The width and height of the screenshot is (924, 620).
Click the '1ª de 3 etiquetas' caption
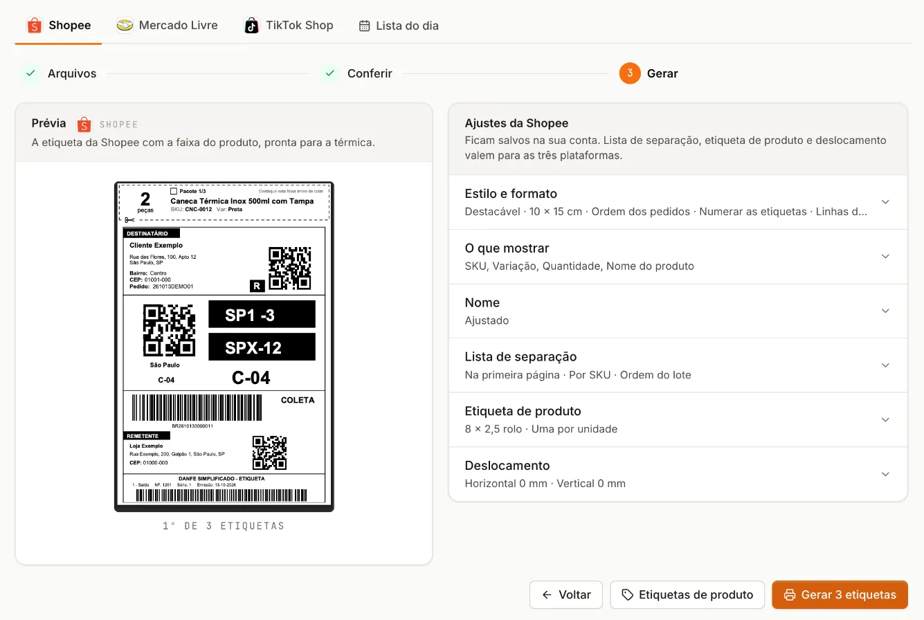click(x=224, y=526)
